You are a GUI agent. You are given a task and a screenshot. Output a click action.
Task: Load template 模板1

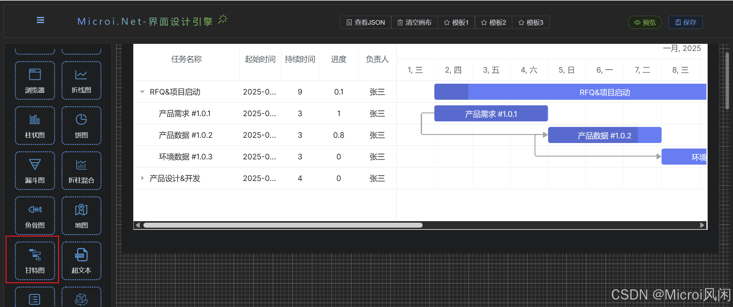(456, 22)
